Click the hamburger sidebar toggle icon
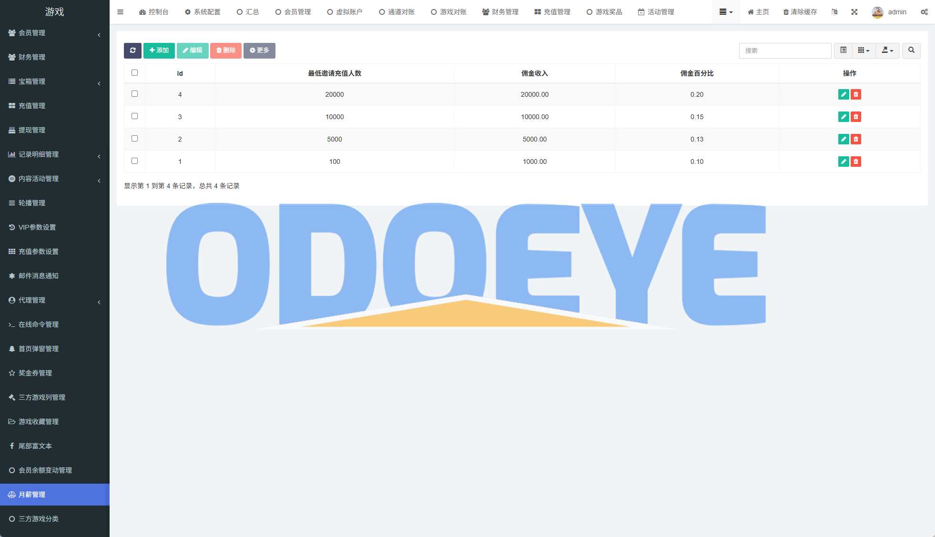The width and height of the screenshot is (935, 537). [120, 12]
